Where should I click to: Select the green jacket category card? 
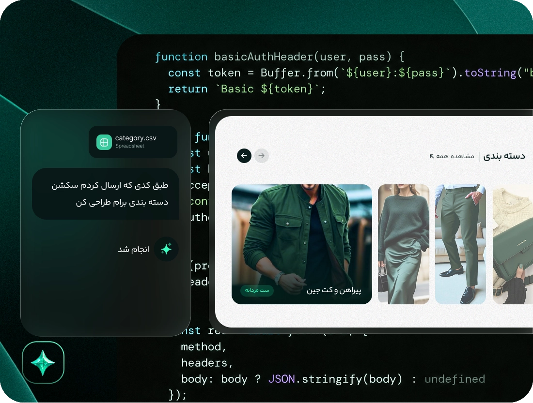coord(302,244)
